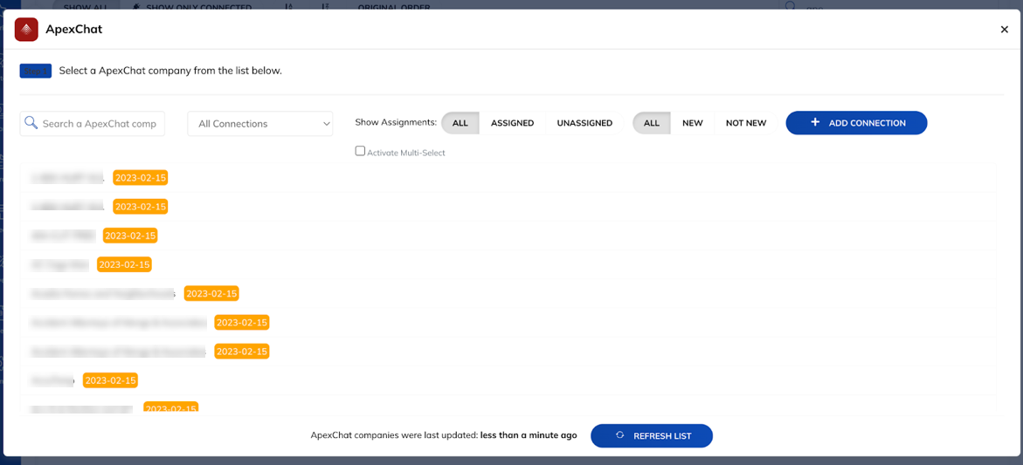Show only NOT NEW companies
The image size is (1023, 465).
pos(746,123)
